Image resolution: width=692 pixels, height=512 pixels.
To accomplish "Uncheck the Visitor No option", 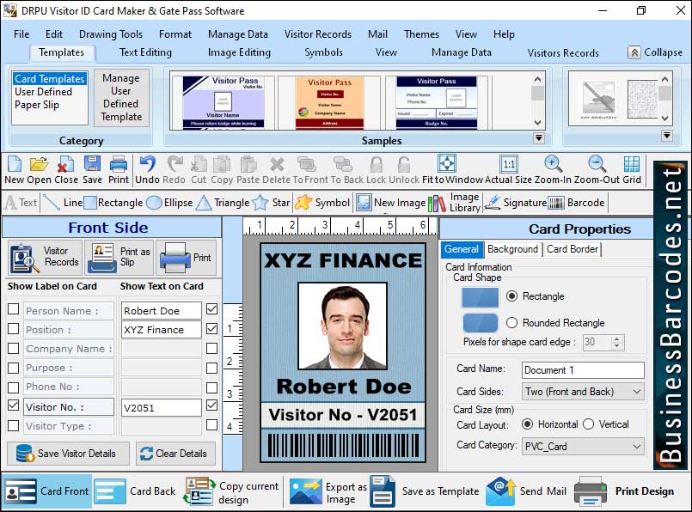I will [x=12, y=406].
